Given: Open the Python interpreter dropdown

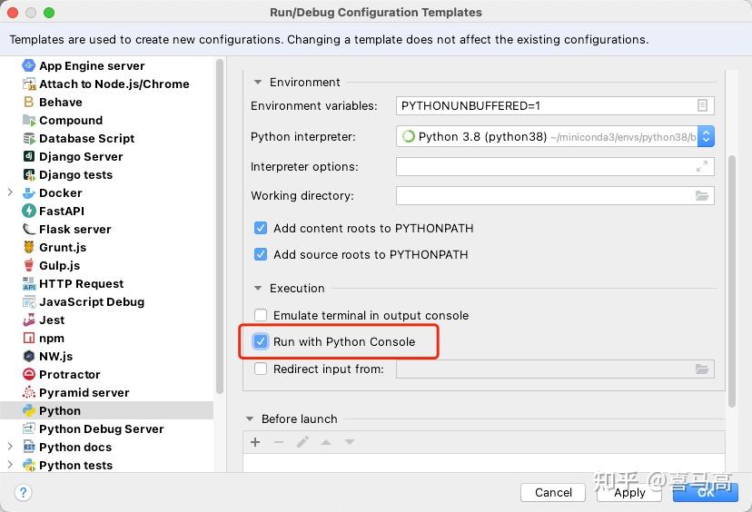Looking at the screenshot, I should tap(706, 136).
